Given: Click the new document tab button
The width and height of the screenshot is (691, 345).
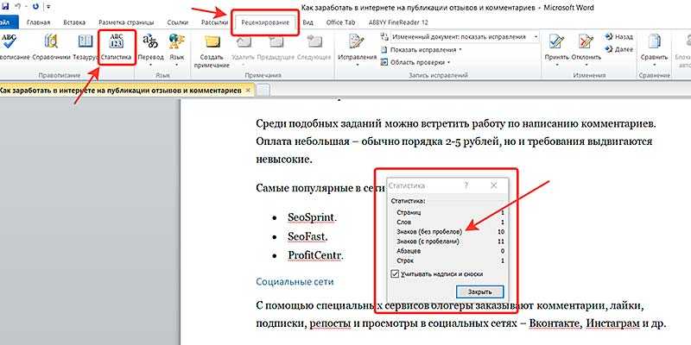Looking at the screenshot, I should (x=263, y=91).
